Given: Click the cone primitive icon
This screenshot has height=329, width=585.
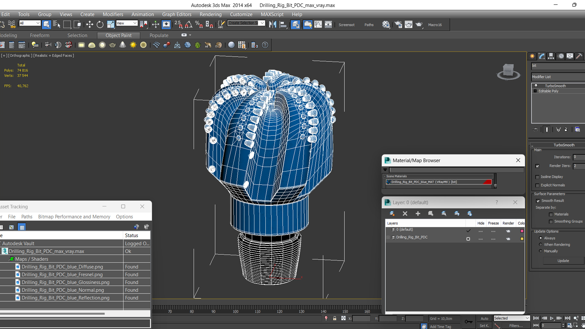Looking at the screenshot, I should (x=122, y=45).
